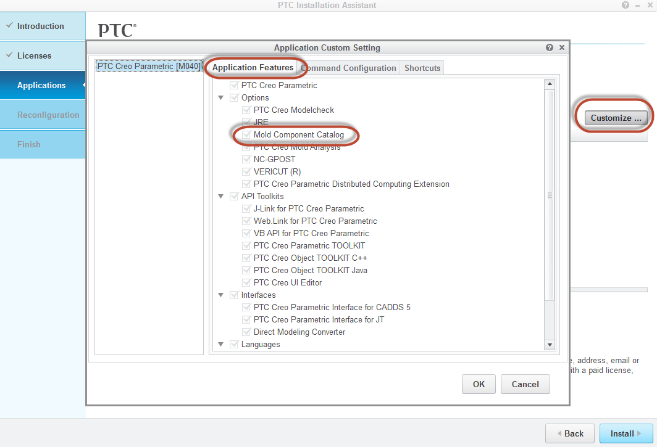The image size is (657, 447).
Task: Collapse the Interfaces tree node
Action: pyautogui.click(x=221, y=295)
